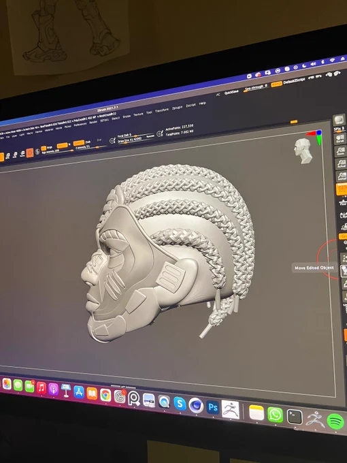Open the Transform menu
347x463 pixels.
(x=162, y=110)
